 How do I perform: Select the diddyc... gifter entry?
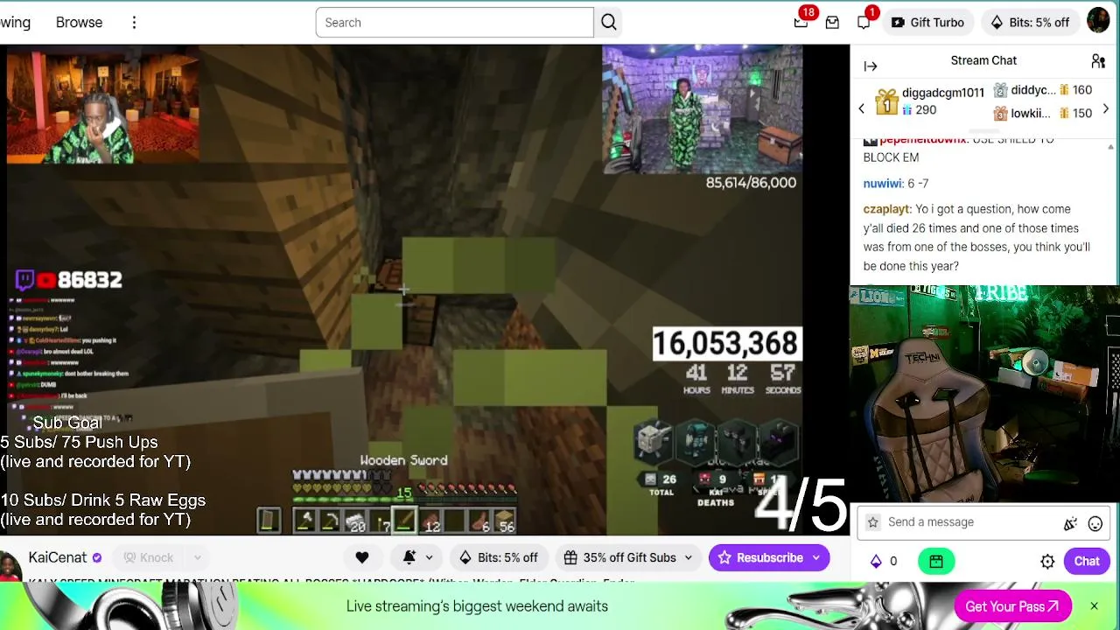tap(1042, 90)
